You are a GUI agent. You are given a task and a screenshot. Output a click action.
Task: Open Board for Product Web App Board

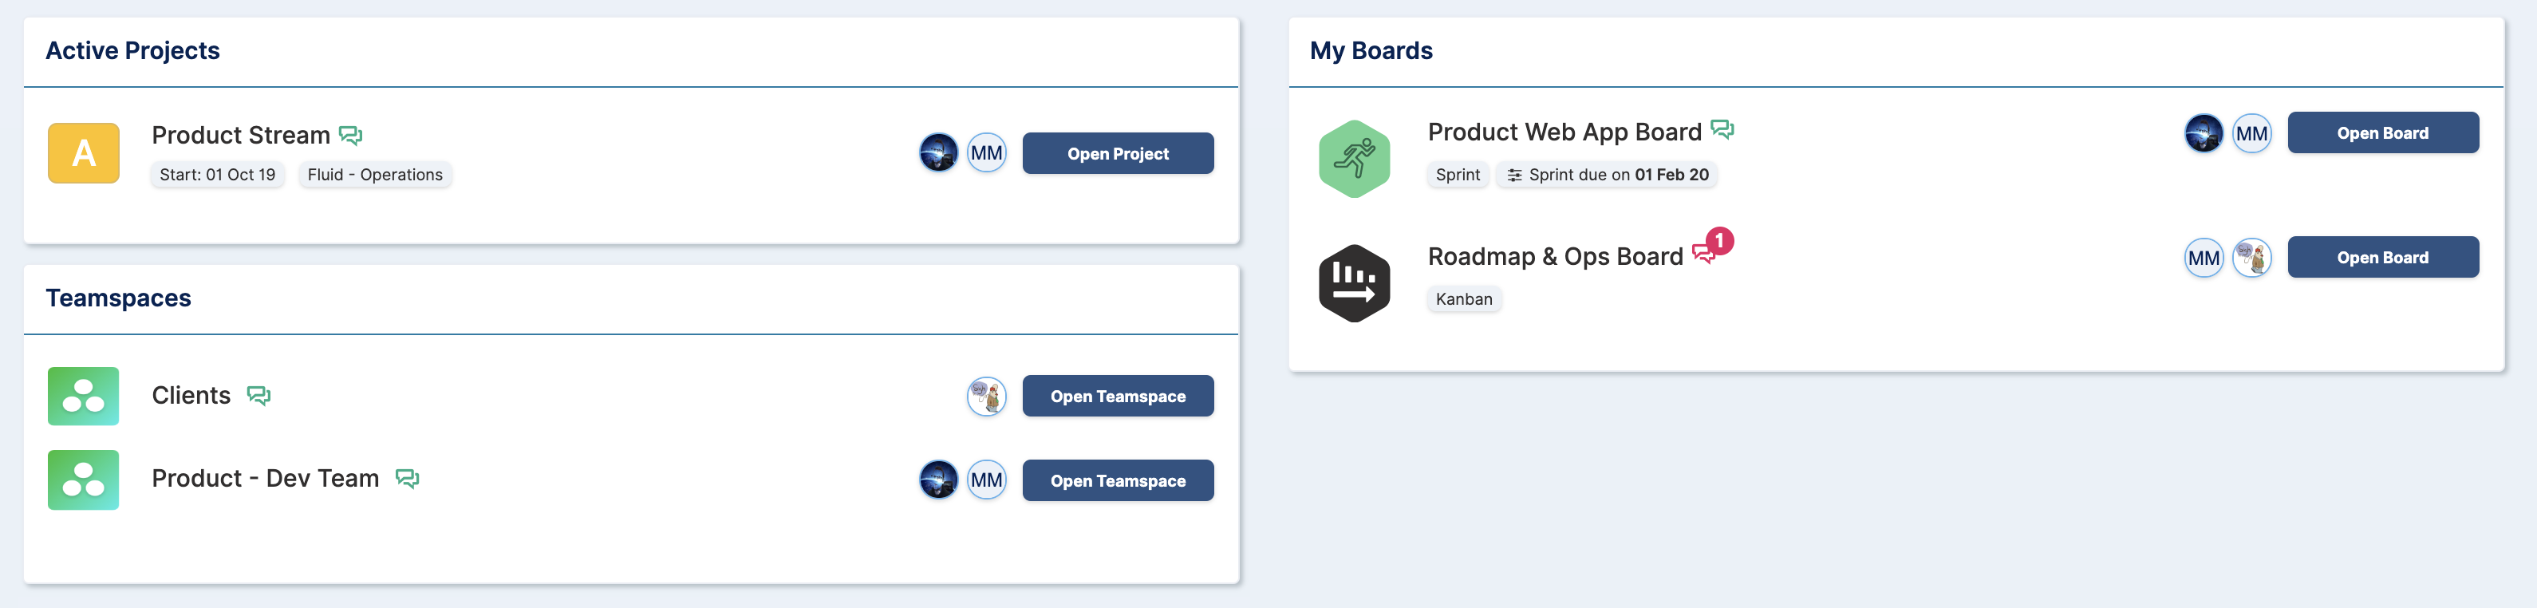(2382, 133)
